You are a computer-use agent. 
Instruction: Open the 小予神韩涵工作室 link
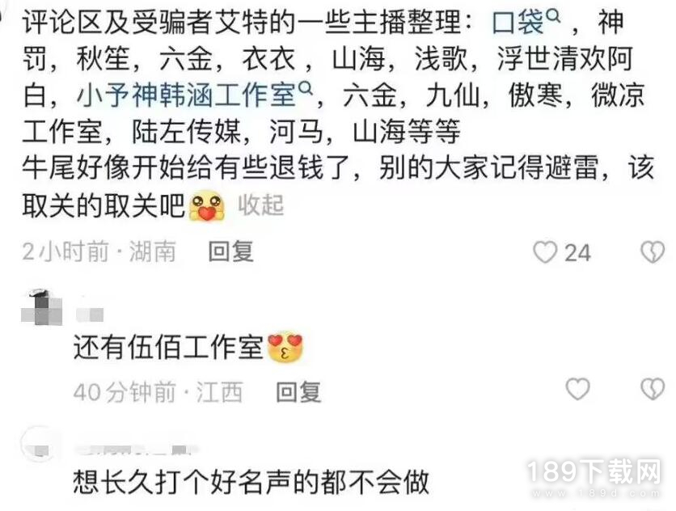pos(187,95)
